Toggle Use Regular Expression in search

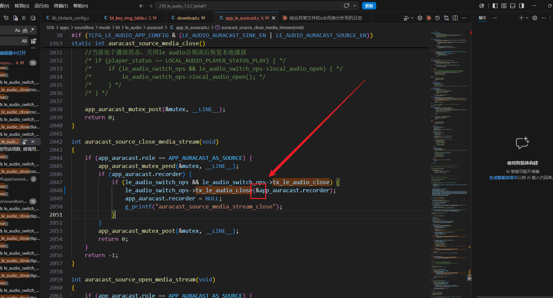(x=33, y=30)
